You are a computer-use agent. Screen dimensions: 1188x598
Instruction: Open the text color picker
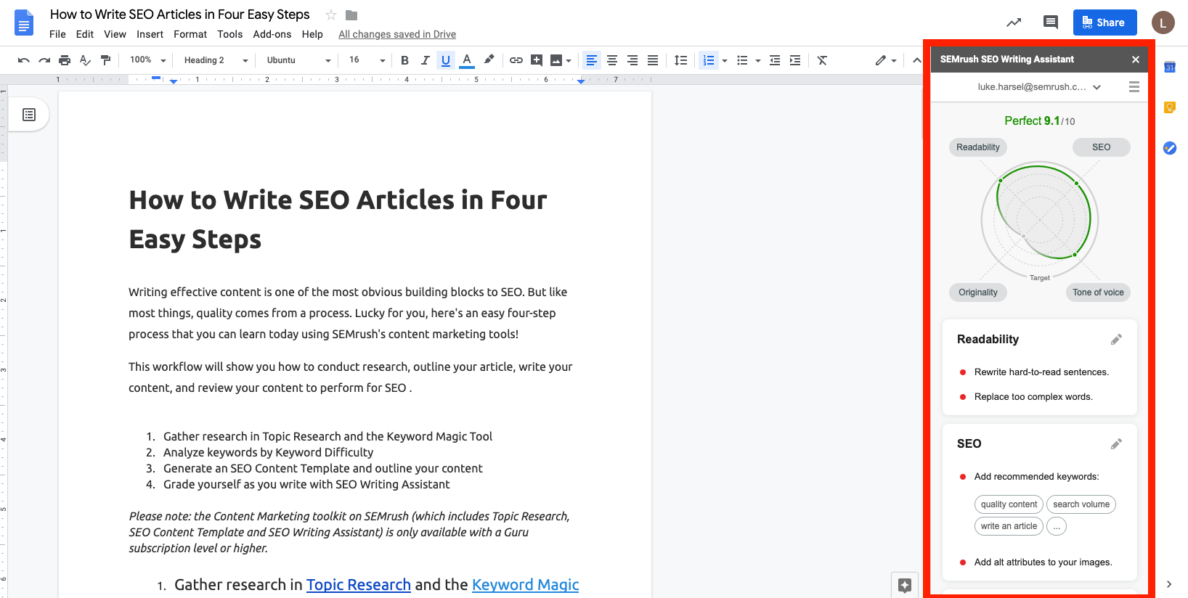(467, 60)
